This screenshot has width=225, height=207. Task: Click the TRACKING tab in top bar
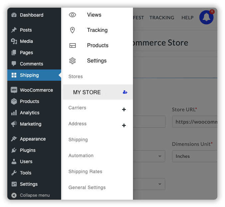[x=162, y=18]
